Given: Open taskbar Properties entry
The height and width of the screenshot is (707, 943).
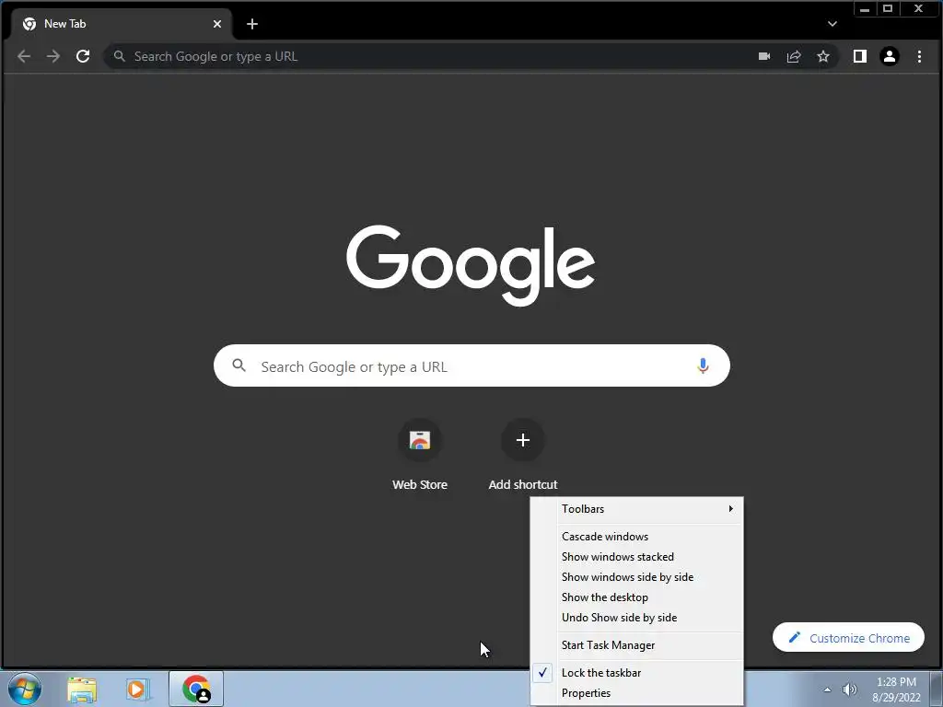Looking at the screenshot, I should tap(637, 693).
